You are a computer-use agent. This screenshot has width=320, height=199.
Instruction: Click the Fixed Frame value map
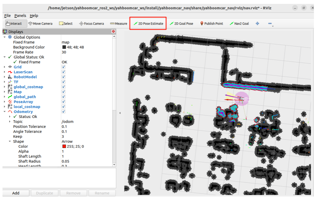click(x=66, y=42)
